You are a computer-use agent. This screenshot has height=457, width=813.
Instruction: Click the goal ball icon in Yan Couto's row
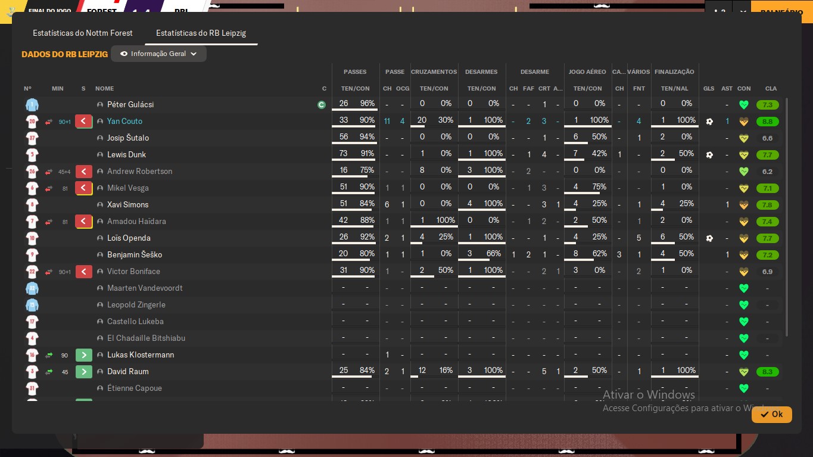coord(709,122)
